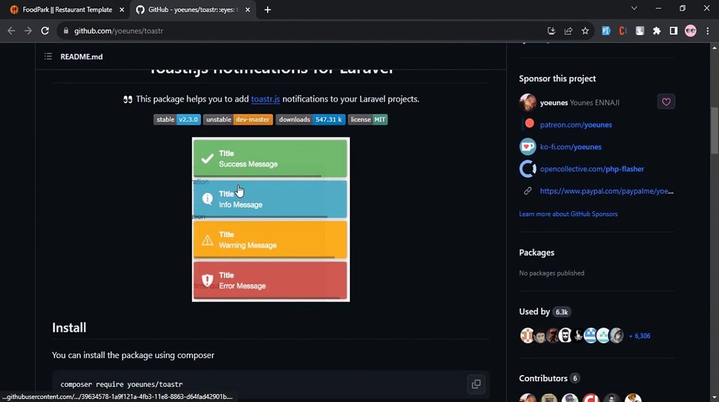This screenshot has width=719, height=402.
Task: Open the Chrome profile avatar
Action: coord(691,31)
